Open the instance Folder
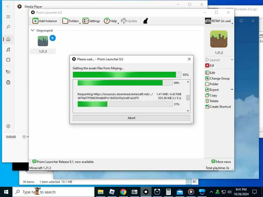The image size is (263, 197). click(x=212, y=84)
